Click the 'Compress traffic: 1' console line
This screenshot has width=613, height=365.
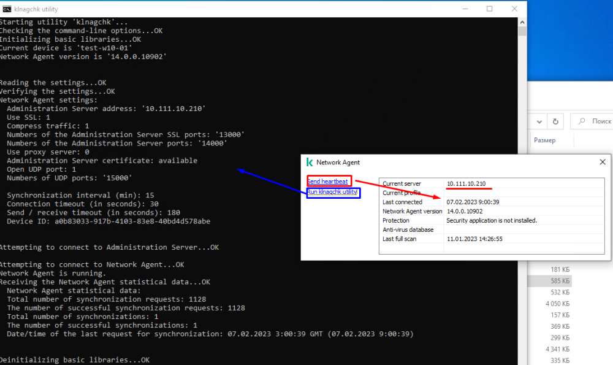48,126
